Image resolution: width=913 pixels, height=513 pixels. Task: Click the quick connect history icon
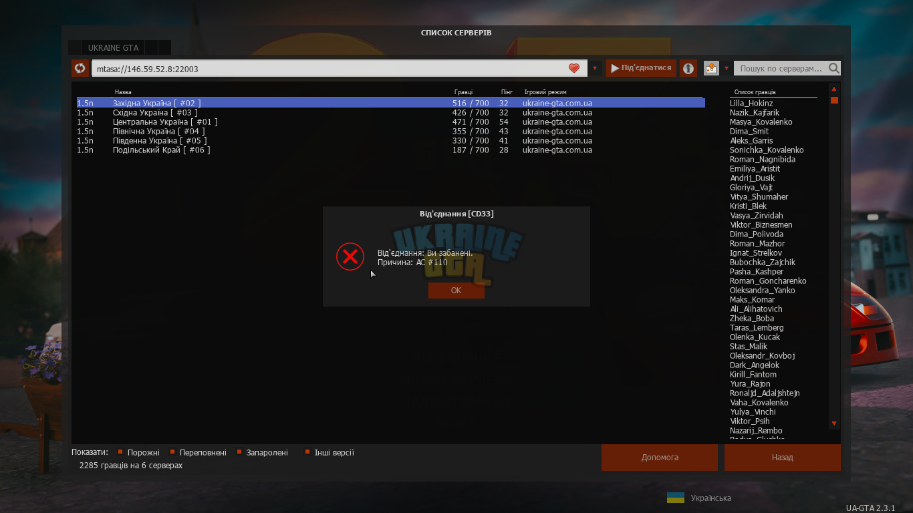pyautogui.click(x=711, y=68)
